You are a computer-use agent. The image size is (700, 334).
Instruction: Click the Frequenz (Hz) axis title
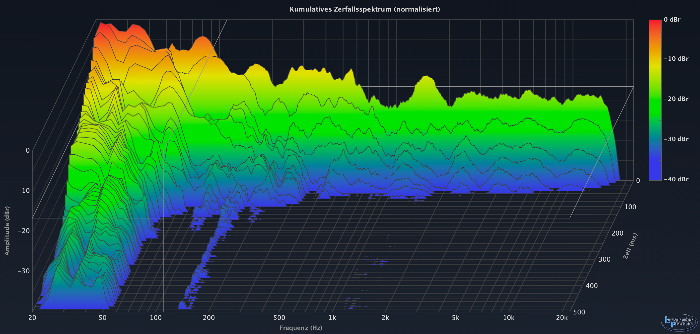301,328
